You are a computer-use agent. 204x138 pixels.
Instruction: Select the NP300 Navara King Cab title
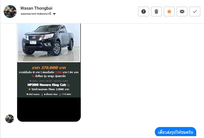pos(47,85)
